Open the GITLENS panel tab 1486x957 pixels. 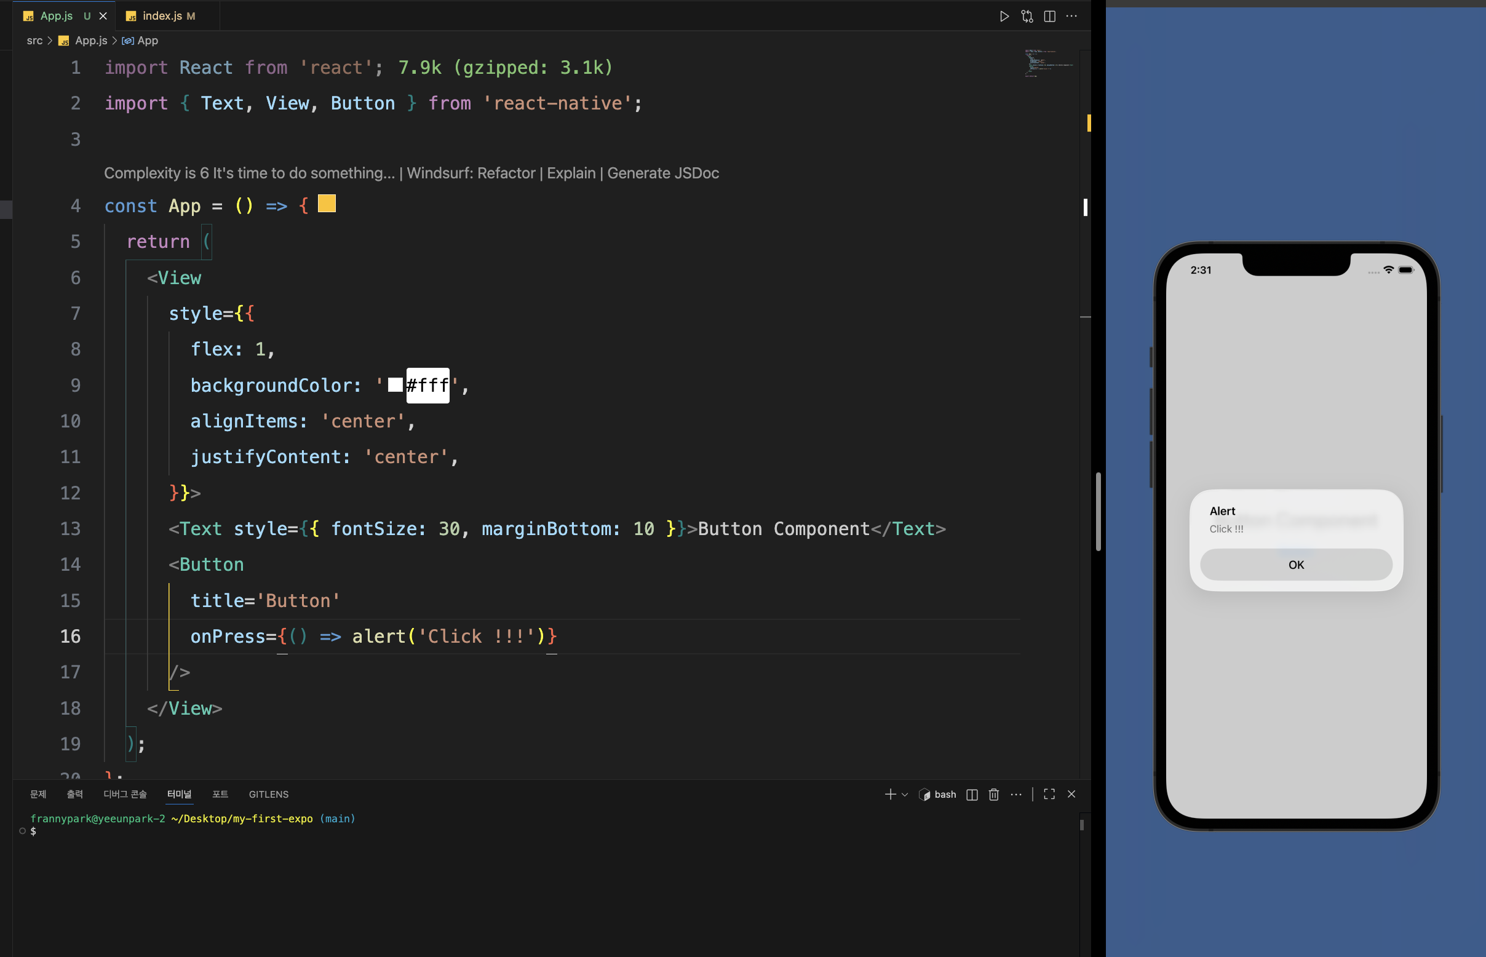[269, 794]
